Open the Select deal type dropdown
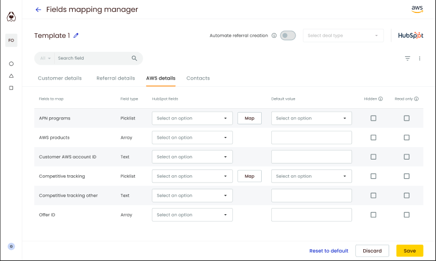436x261 pixels. pyautogui.click(x=343, y=36)
